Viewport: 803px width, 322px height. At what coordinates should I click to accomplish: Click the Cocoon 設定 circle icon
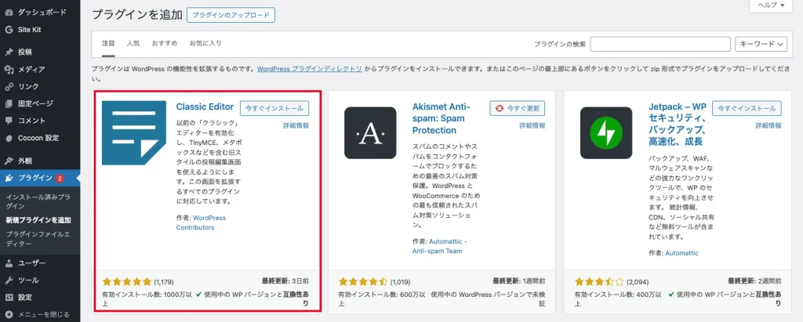[8, 138]
